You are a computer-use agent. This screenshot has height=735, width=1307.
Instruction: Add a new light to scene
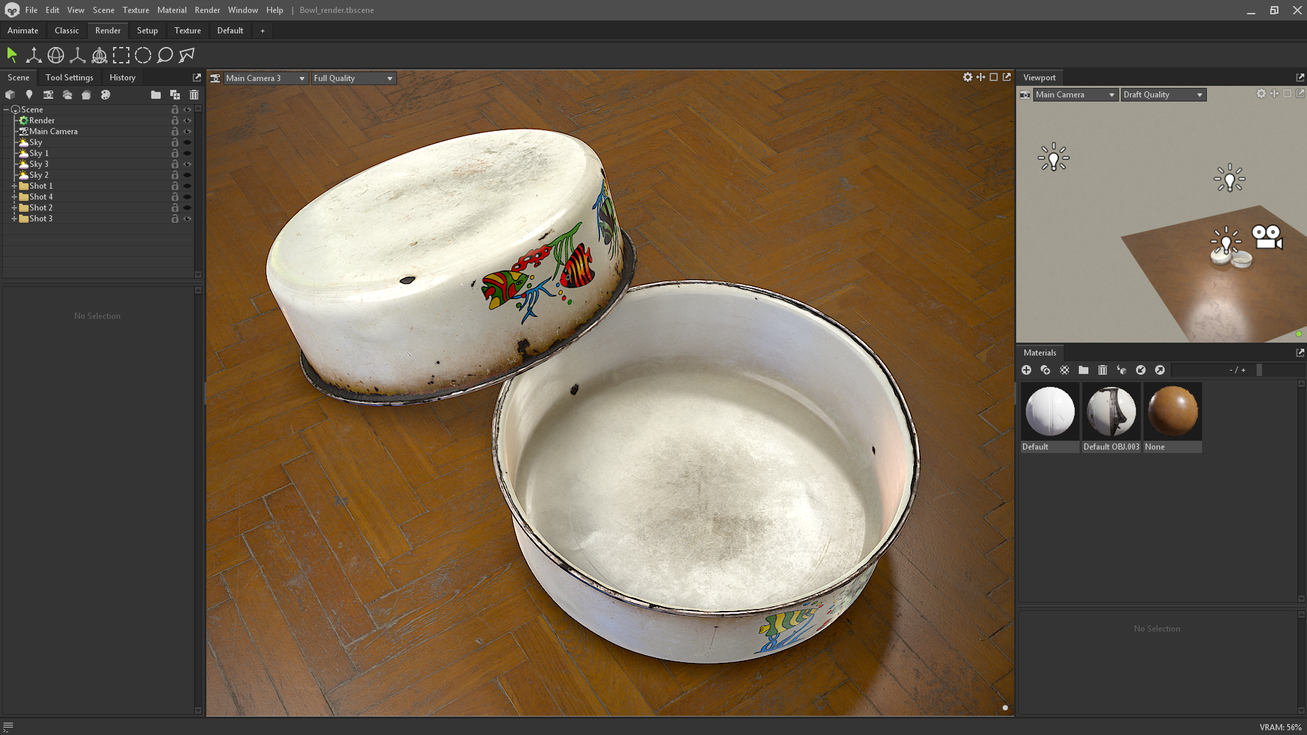tap(29, 95)
